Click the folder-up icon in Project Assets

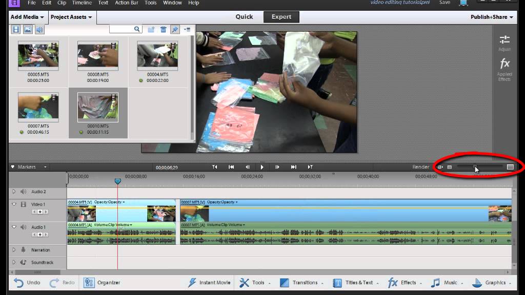(x=151, y=29)
